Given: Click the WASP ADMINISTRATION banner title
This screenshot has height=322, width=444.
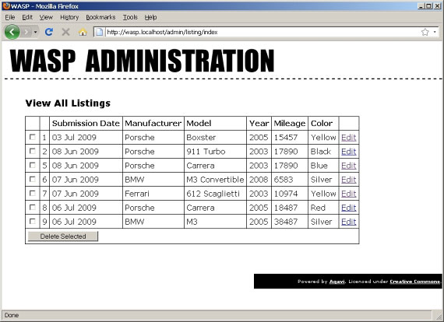Looking at the screenshot, I should [142, 61].
